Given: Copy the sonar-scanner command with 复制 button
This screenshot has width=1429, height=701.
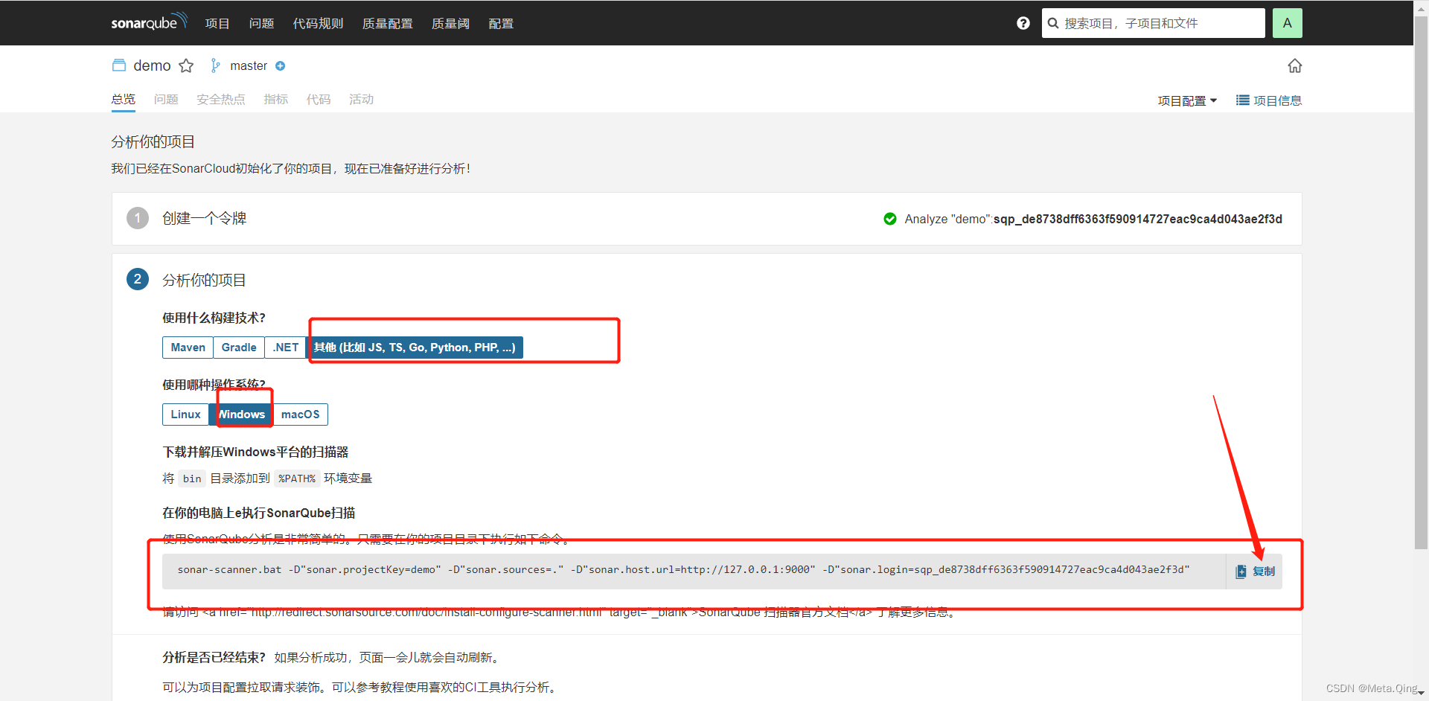Looking at the screenshot, I should click(1255, 572).
